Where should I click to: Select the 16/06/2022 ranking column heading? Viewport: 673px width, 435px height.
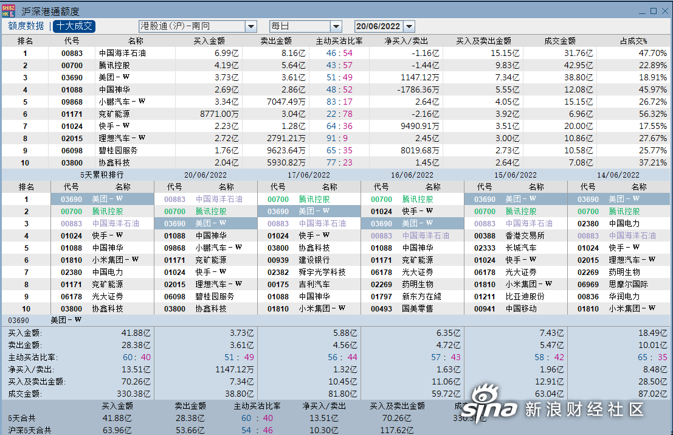(412, 175)
